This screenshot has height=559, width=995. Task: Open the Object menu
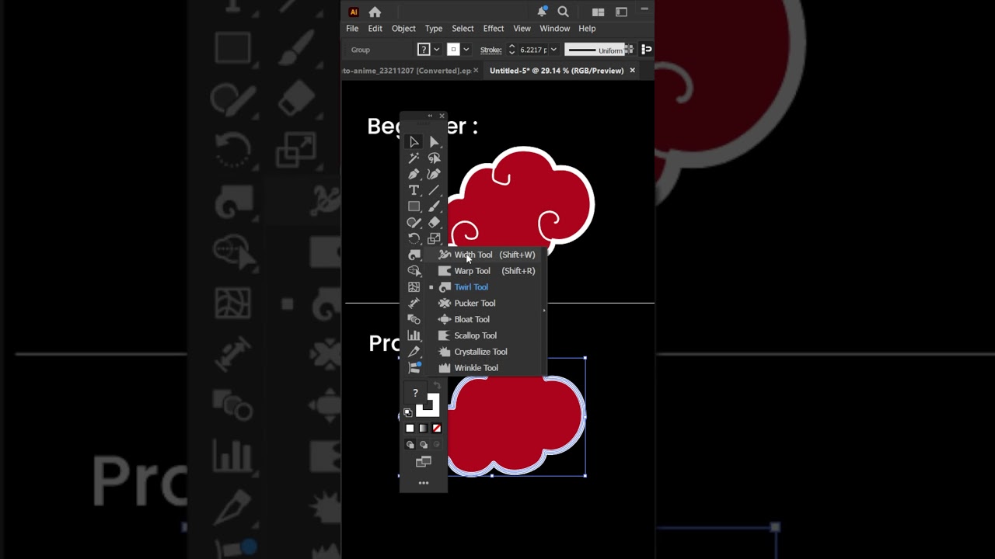pyautogui.click(x=403, y=29)
